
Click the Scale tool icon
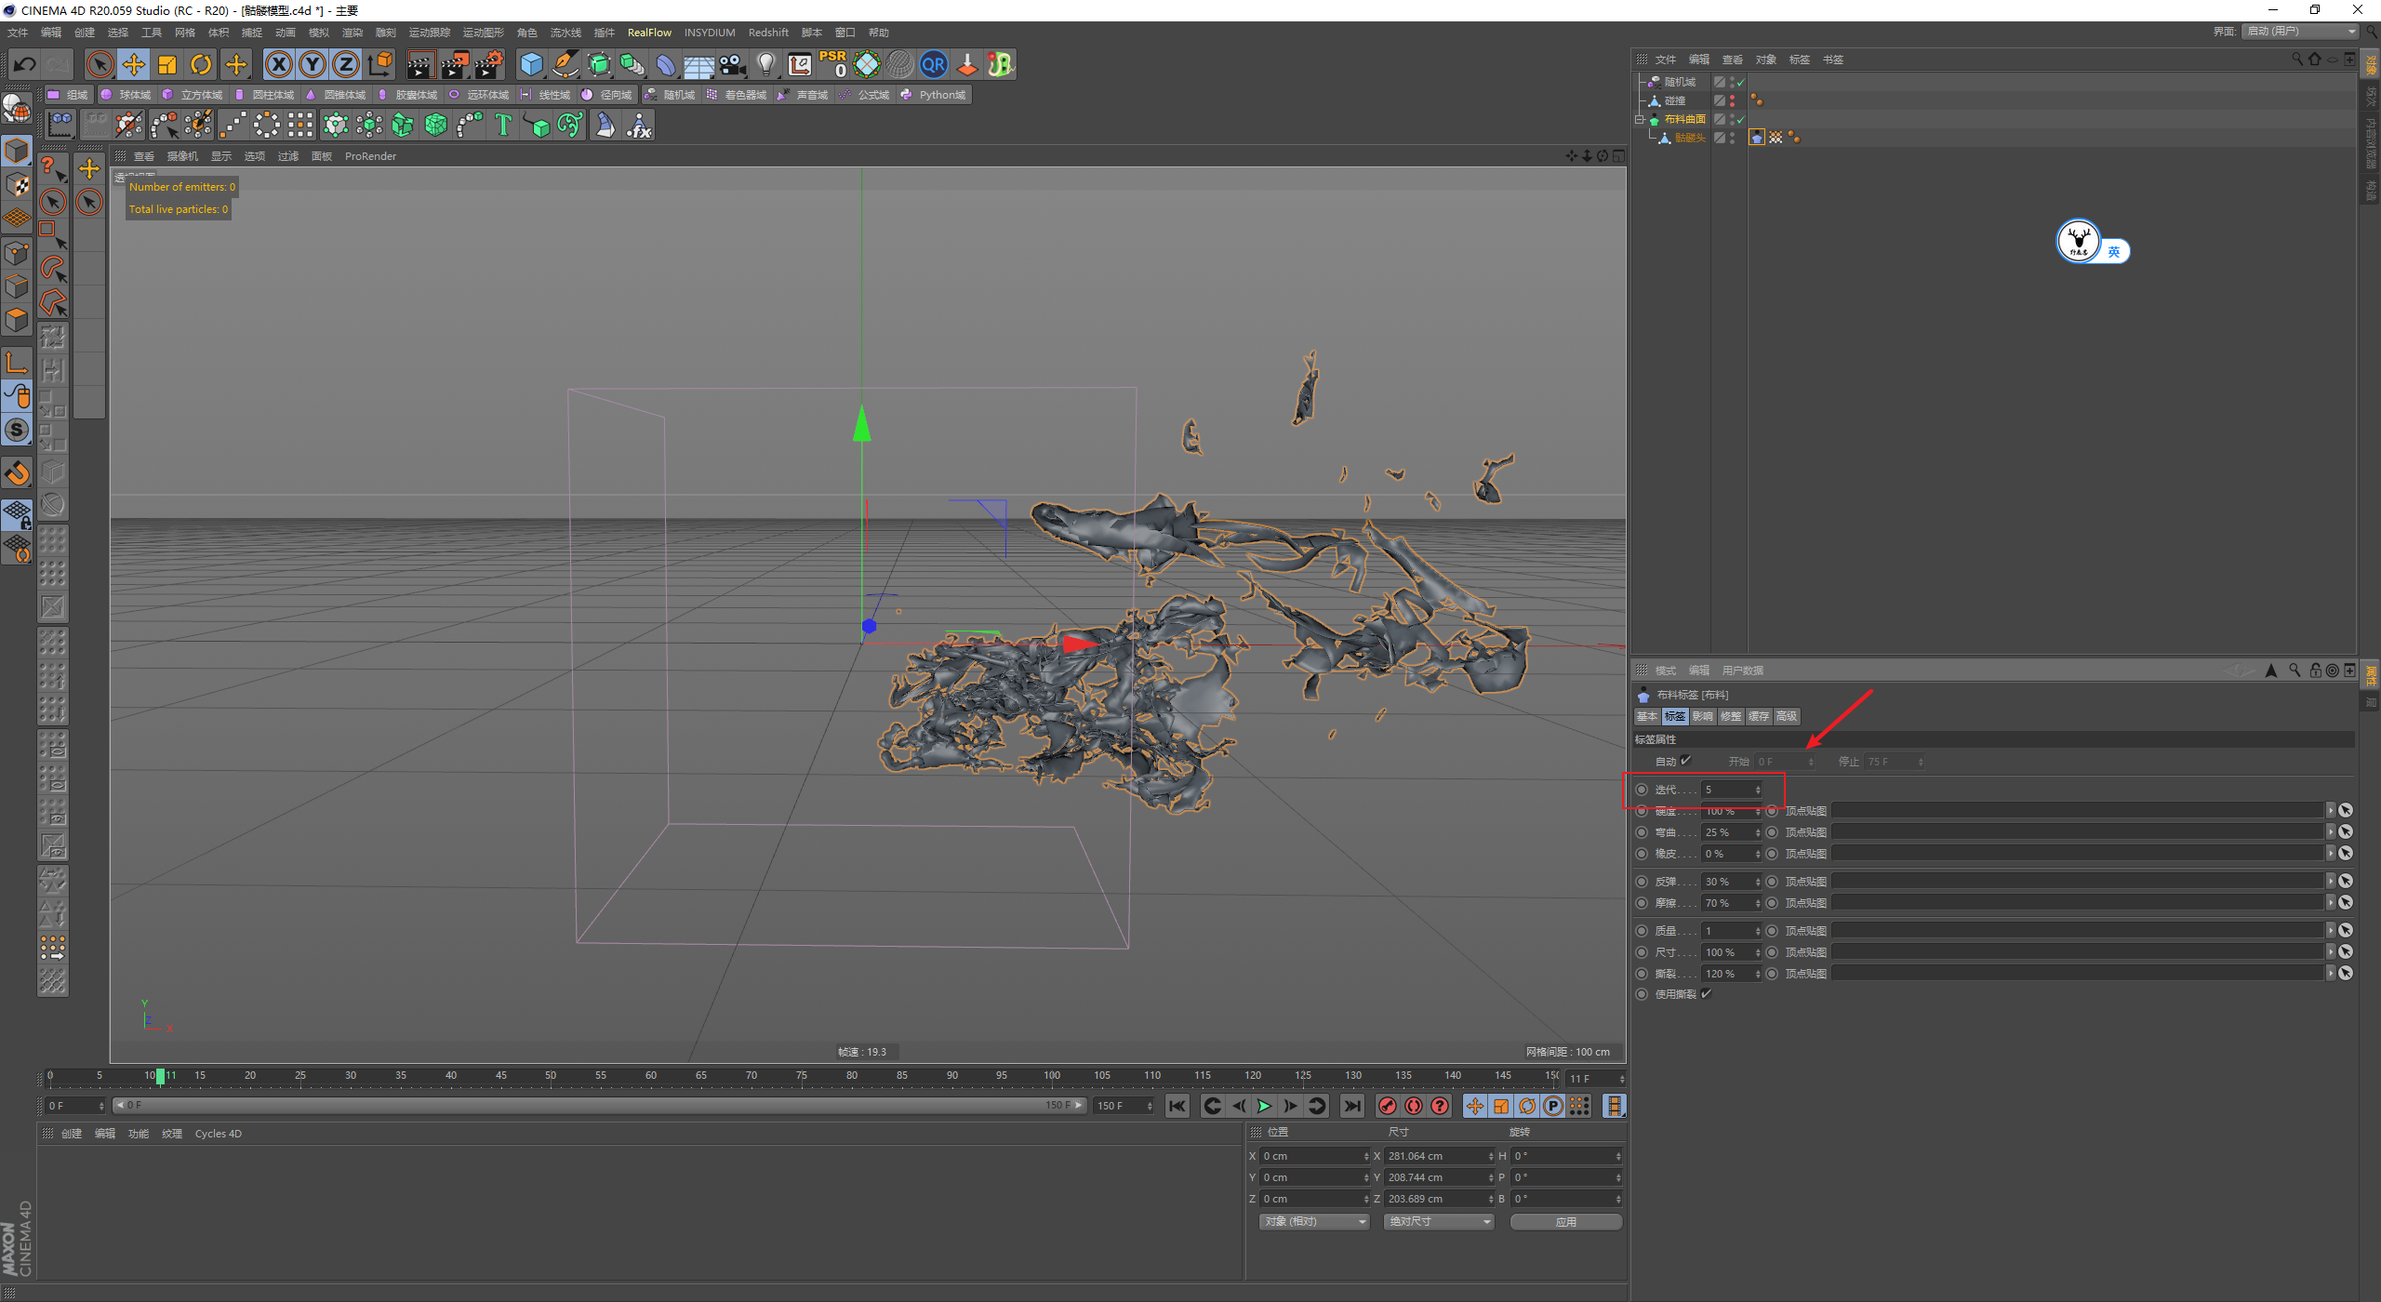click(x=167, y=64)
